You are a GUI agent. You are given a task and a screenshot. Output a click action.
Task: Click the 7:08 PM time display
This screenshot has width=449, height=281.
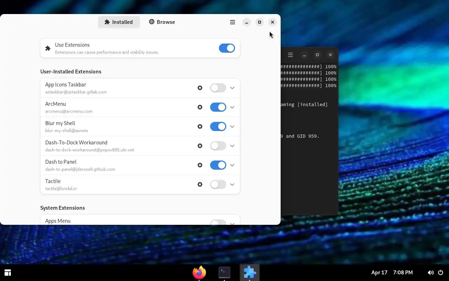pos(403,273)
